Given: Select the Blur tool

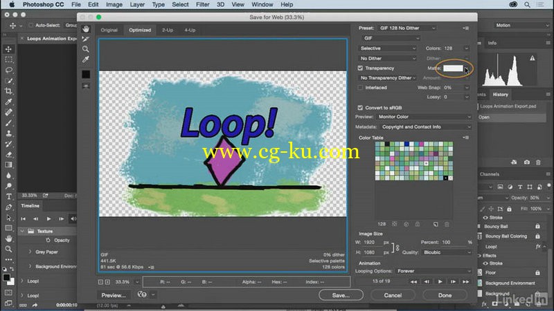Looking at the screenshot, I should coord(9,176).
